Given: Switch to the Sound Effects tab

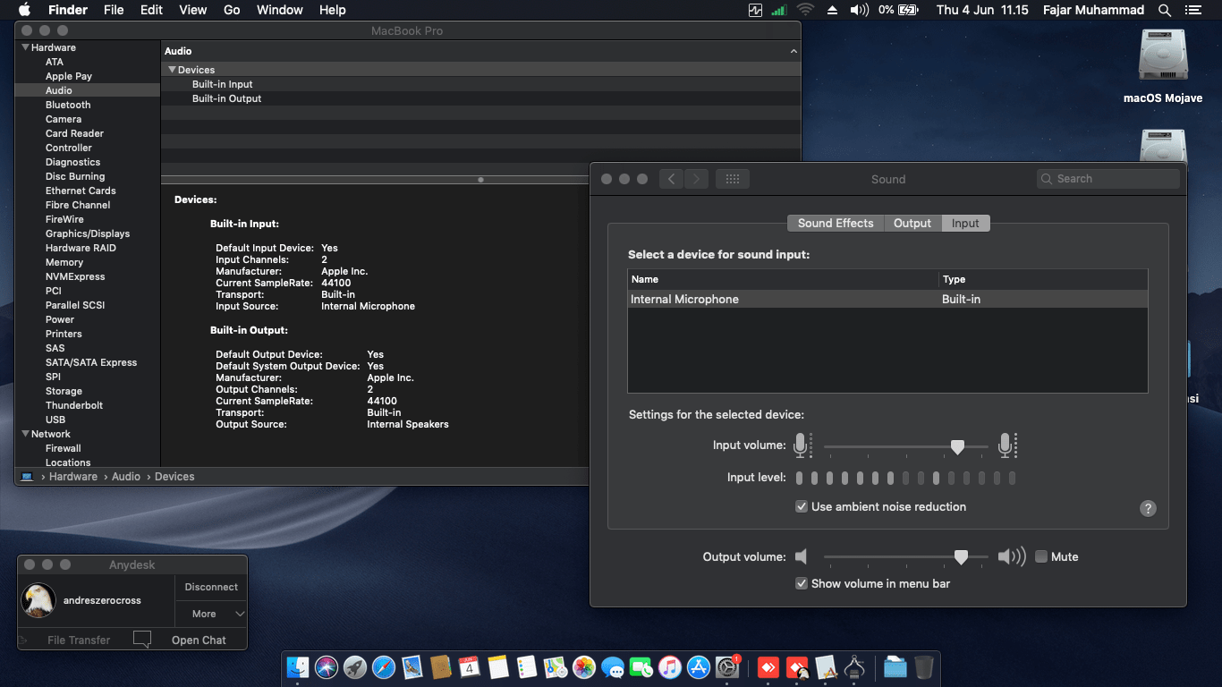Looking at the screenshot, I should click(836, 223).
